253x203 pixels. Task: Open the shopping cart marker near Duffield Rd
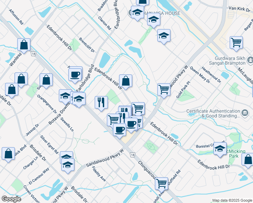click(162, 183)
